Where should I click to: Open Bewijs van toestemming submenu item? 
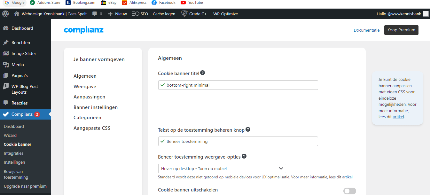click(16, 174)
